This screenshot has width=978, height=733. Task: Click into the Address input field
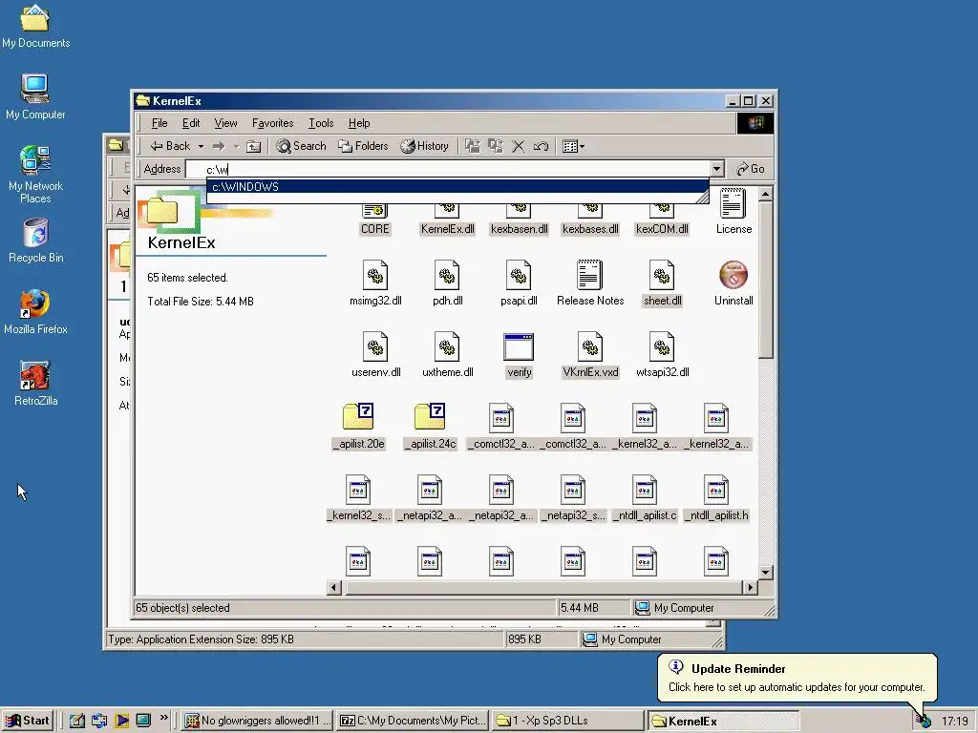[448, 169]
